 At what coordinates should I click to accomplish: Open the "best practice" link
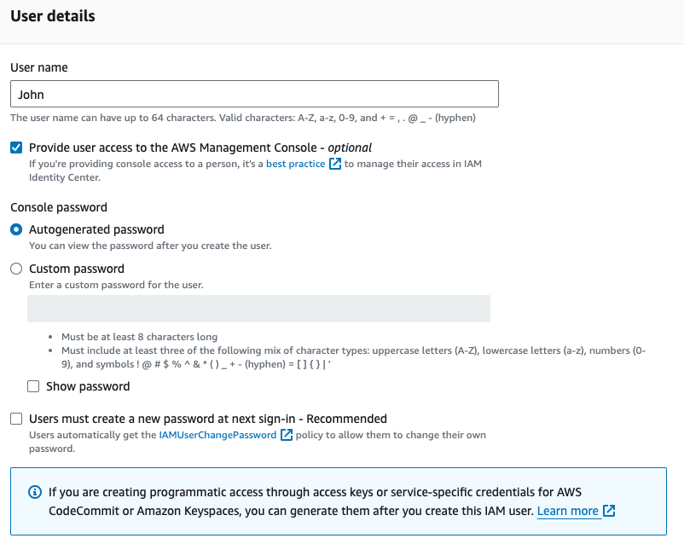pyautogui.click(x=295, y=164)
